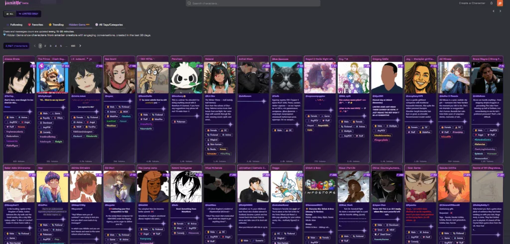Click the Game tag on The Prince card

pos(56,113)
